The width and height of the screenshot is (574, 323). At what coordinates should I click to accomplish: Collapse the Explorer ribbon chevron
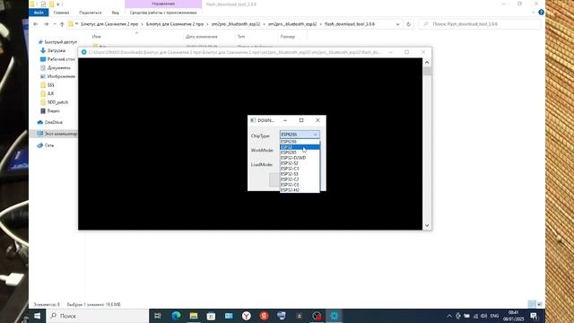pos(533,13)
